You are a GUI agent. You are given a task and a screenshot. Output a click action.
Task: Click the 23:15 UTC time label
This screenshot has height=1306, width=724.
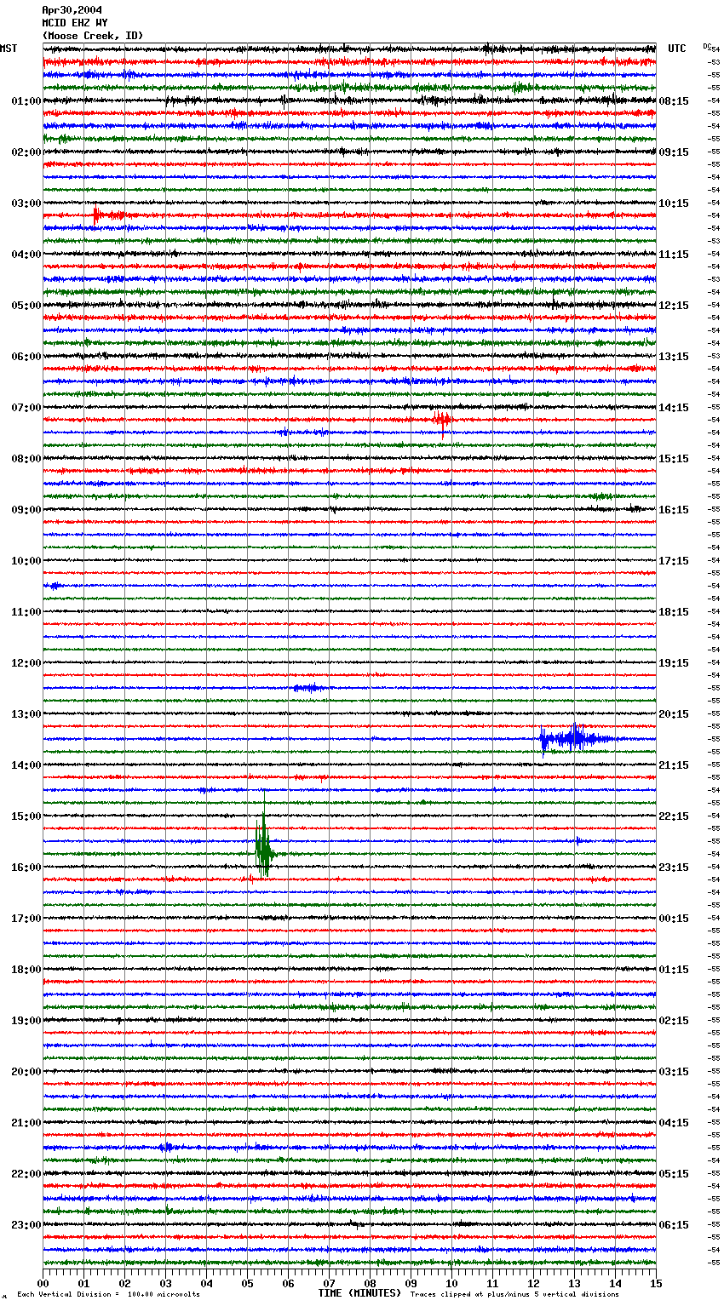click(x=674, y=868)
